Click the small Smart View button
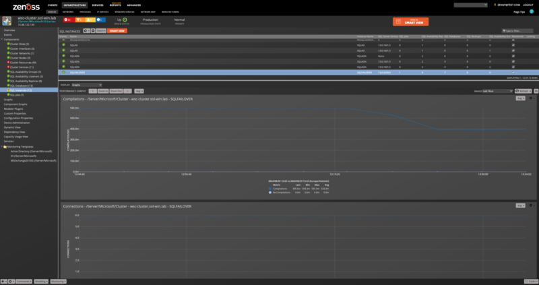 point(117,31)
